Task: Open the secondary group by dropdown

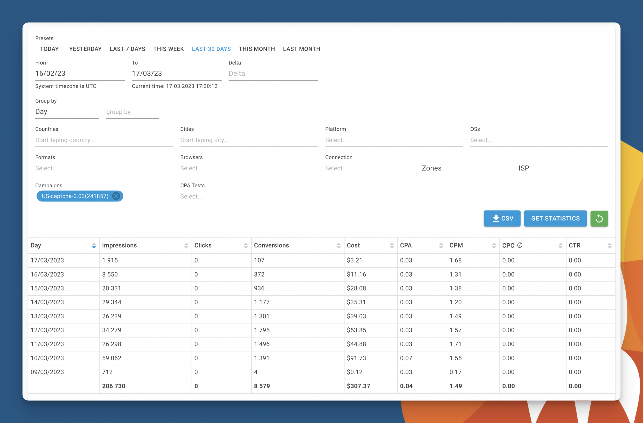Action: [x=132, y=112]
